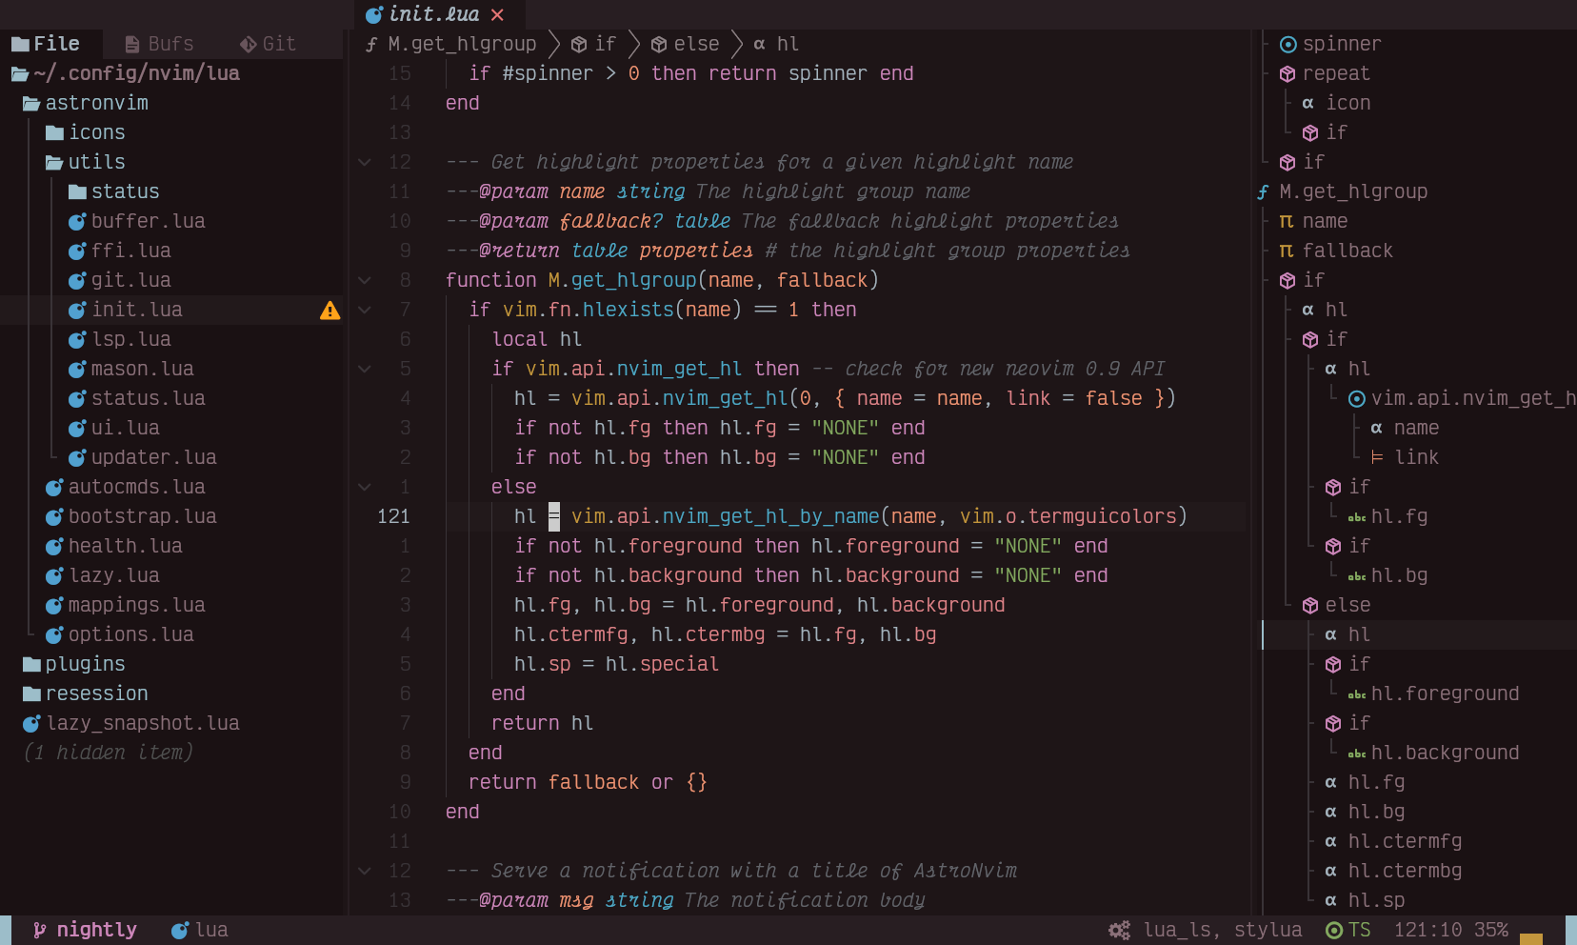Select the spinner symbol icon in the outline panel
The height and width of the screenshot is (945, 1577).
click(1289, 44)
